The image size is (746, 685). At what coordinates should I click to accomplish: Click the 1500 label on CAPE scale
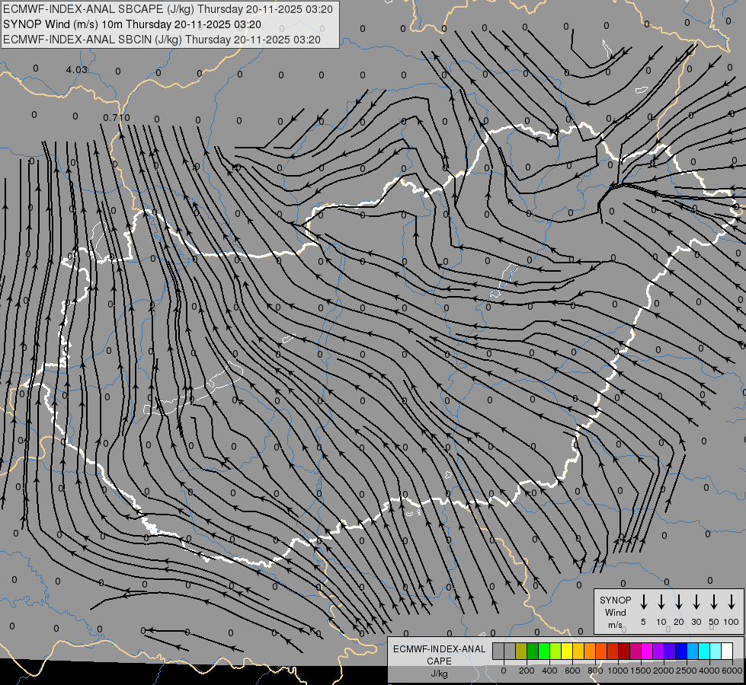641,671
